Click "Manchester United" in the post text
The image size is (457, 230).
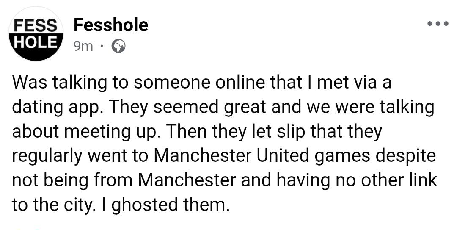(231, 156)
